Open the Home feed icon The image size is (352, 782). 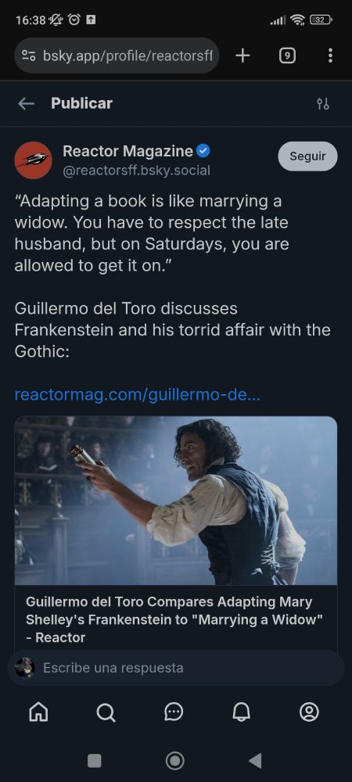pyautogui.click(x=38, y=712)
